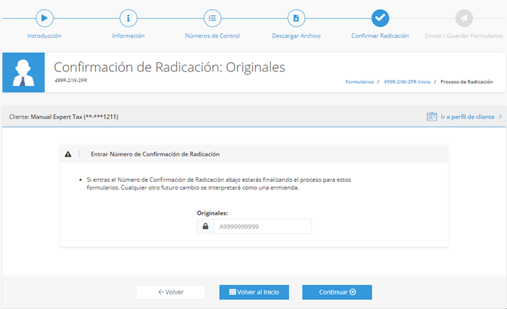Click the Números de Control list icon
Viewport: 507px width, 309px height.
pos(212,18)
